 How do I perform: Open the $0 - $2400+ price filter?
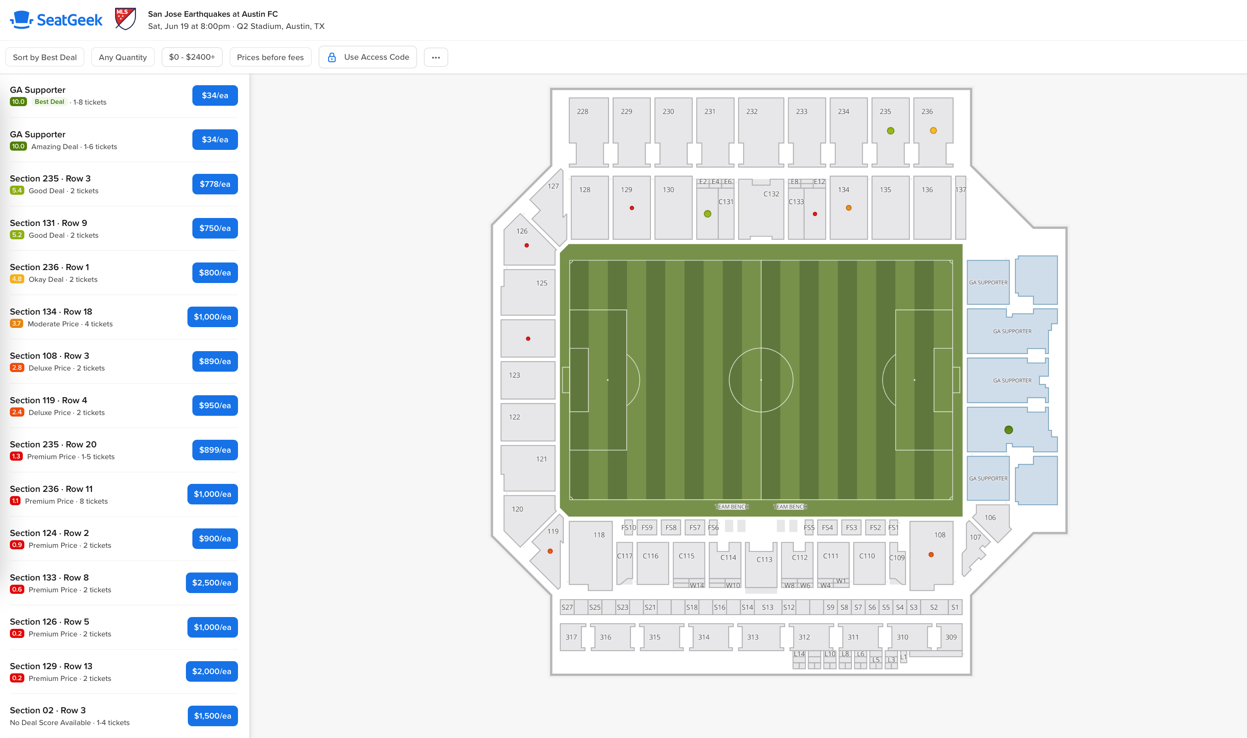(x=192, y=57)
